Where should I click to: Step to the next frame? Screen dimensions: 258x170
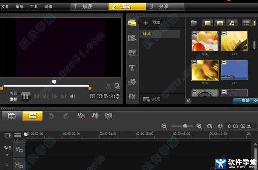[x=54, y=97]
